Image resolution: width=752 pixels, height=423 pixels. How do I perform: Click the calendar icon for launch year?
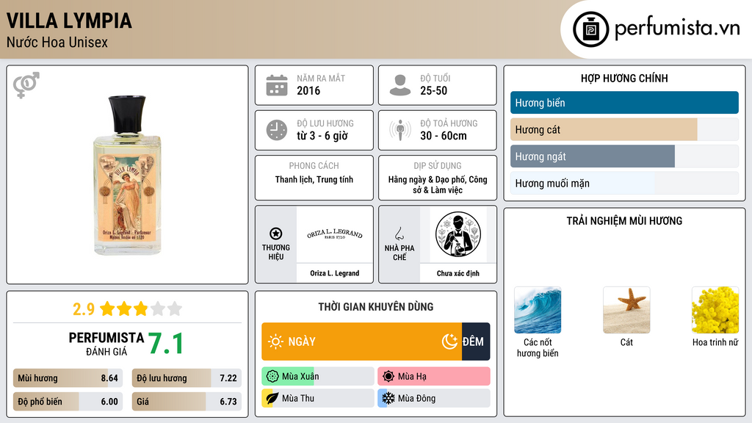pos(277,85)
